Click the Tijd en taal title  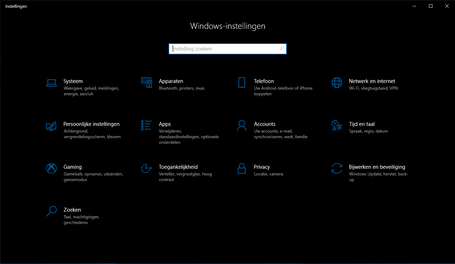pyautogui.click(x=362, y=124)
